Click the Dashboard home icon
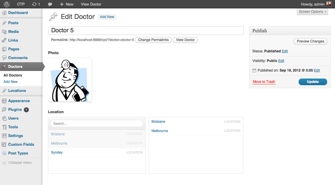 click(4, 13)
